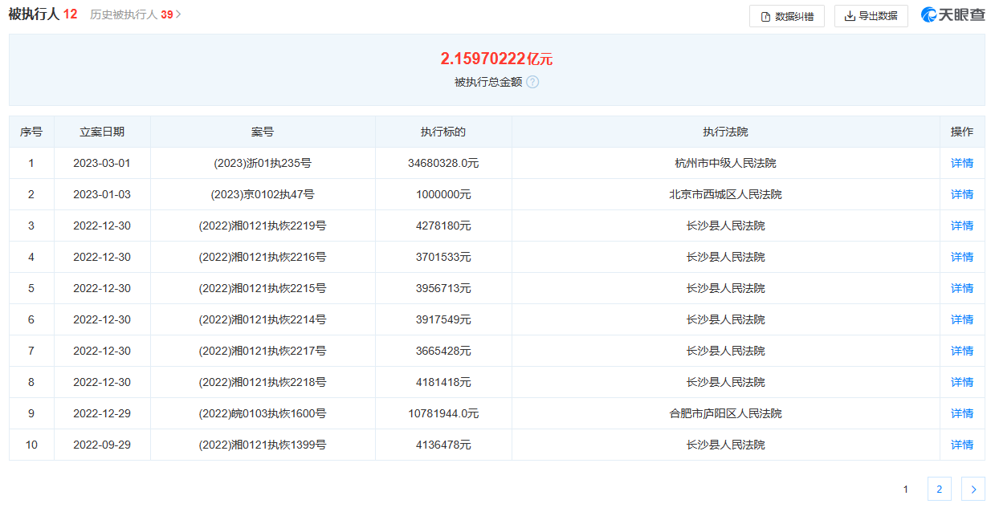Click the amount 4136478元
991x508 pixels.
(x=443, y=445)
